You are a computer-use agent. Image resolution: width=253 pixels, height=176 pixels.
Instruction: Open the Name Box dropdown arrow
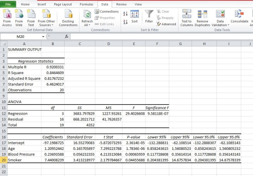pos(43,37)
